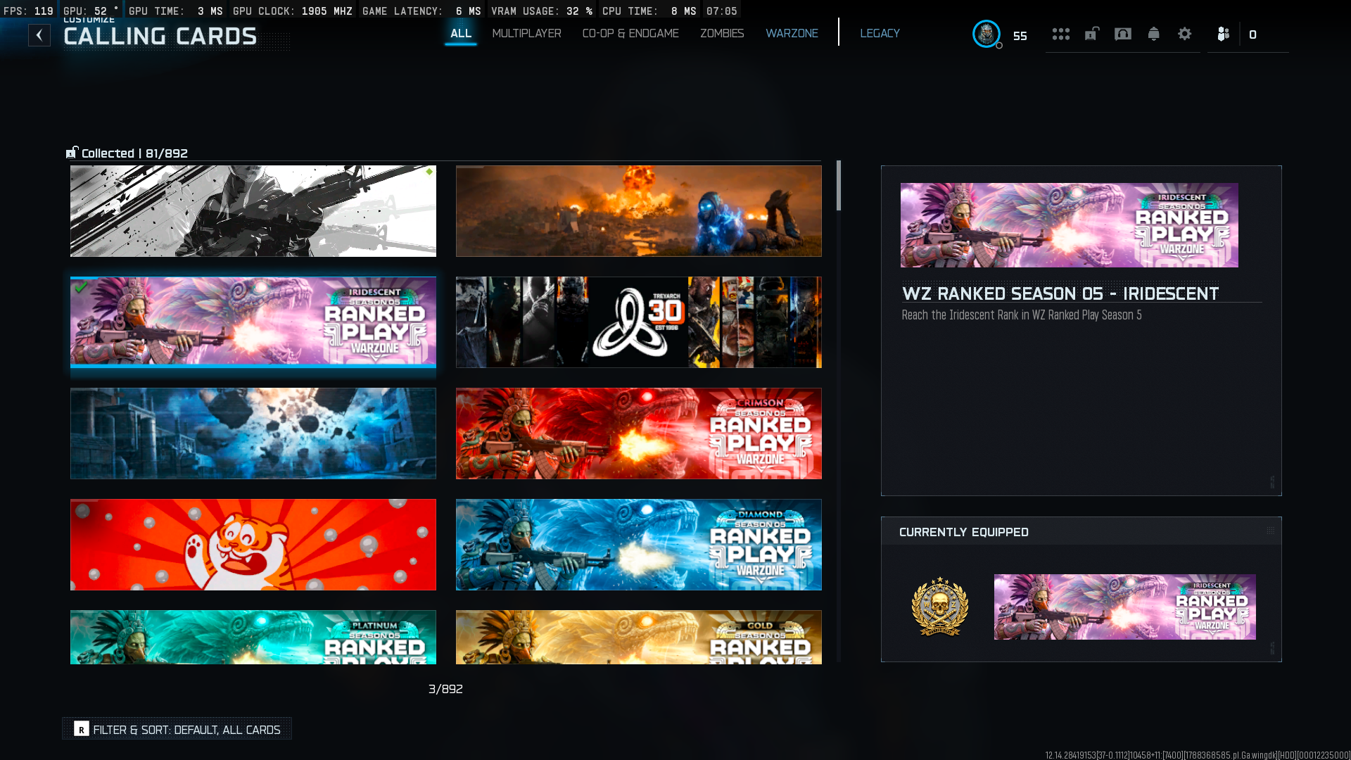
Task: Click the CURRENTLY EQUIPPED header
Action: [x=964, y=532]
